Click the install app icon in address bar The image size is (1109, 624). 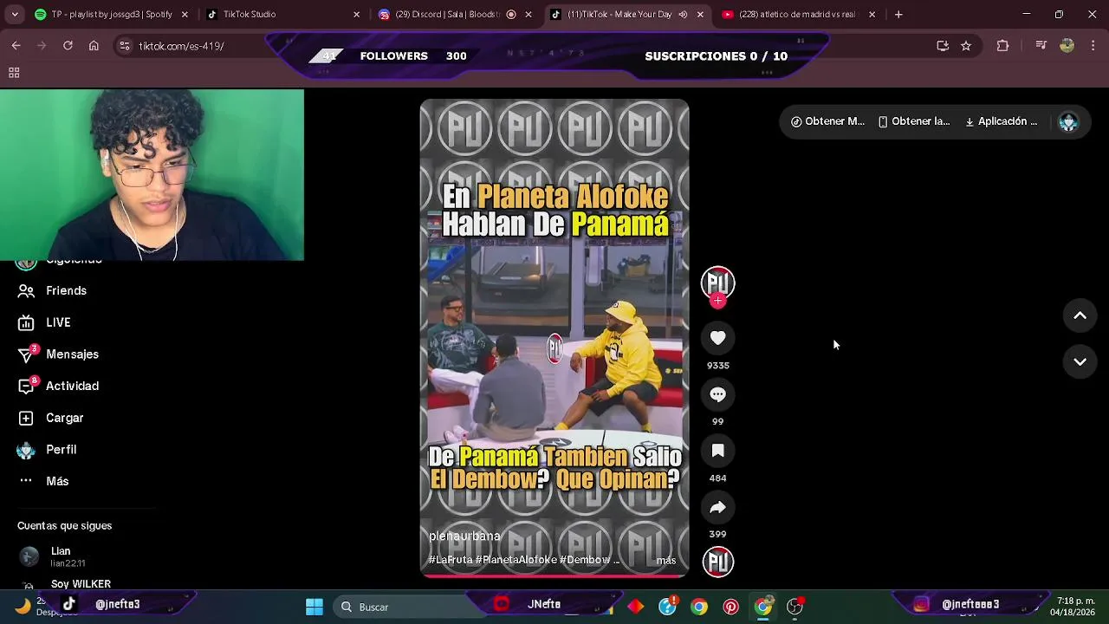click(943, 46)
